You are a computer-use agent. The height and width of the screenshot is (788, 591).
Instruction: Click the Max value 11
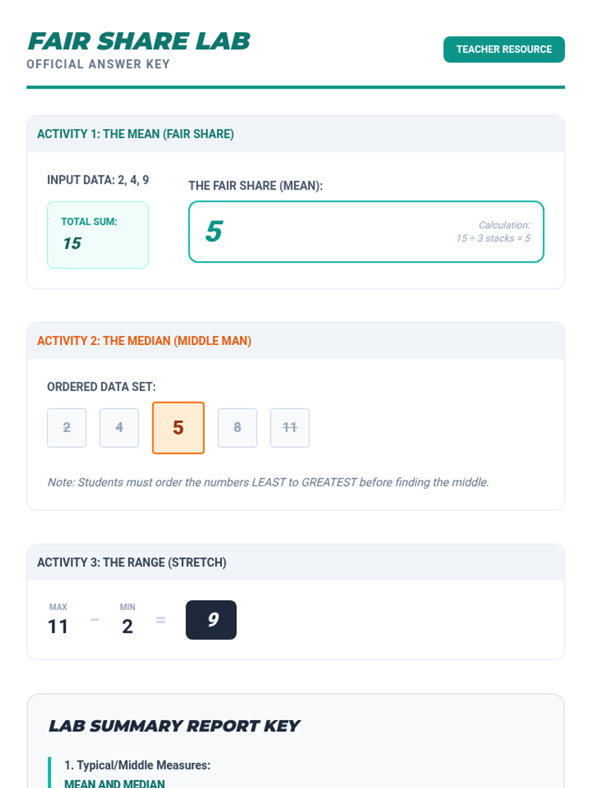[x=58, y=626]
